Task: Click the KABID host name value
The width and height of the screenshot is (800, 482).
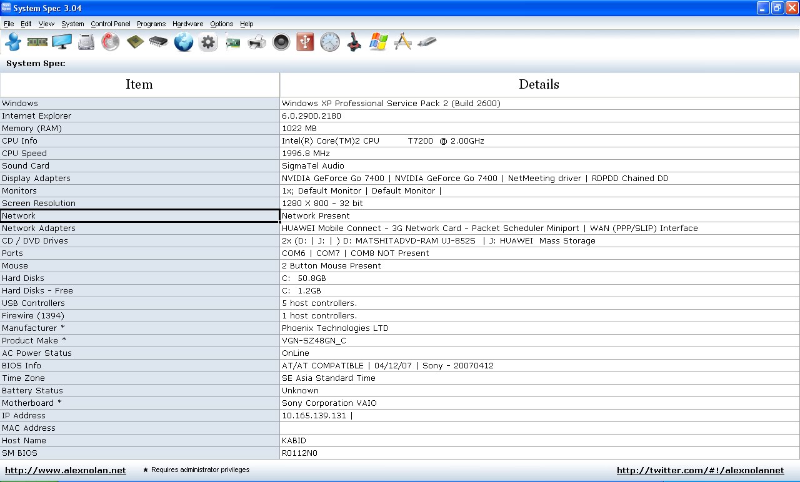Action: click(295, 441)
